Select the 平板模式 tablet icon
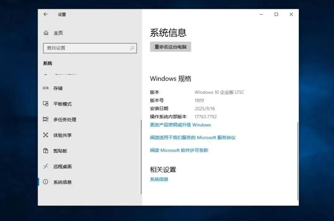 pyautogui.click(x=45, y=104)
